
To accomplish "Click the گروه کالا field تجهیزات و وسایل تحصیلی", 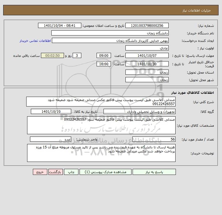I will pyautogui.click(x=140, y=111).
